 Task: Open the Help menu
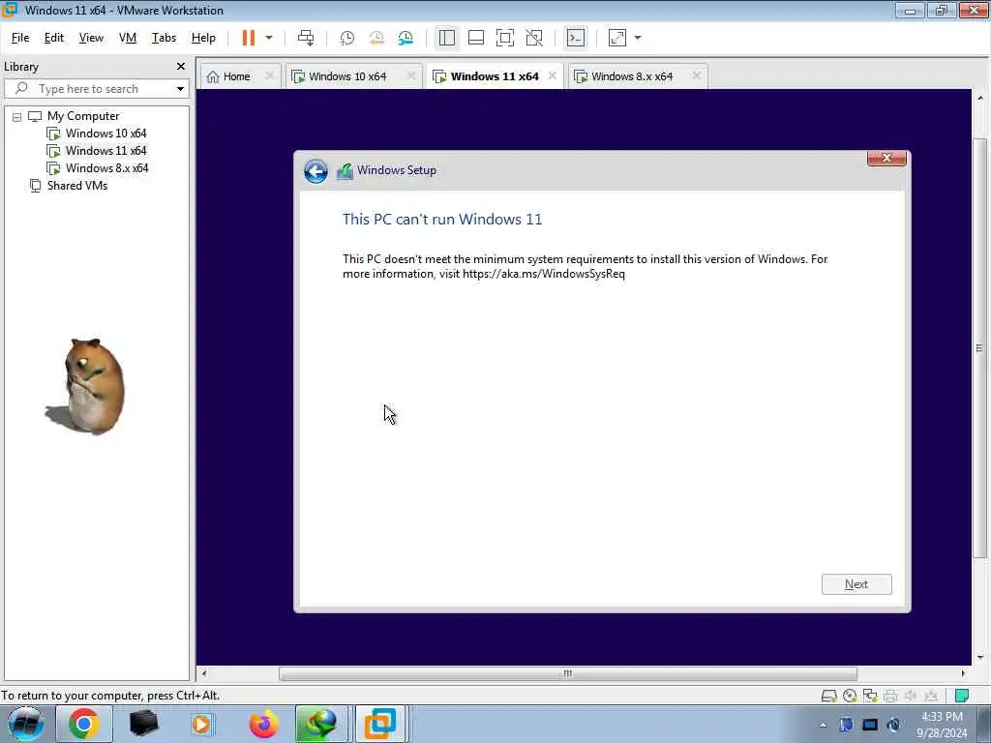click(203, 38)
